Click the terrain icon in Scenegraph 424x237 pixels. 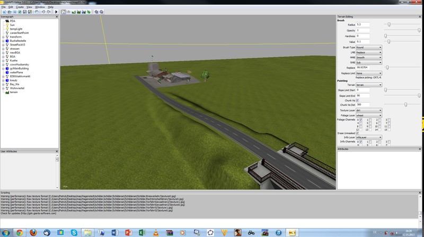[x=7, y=93]
